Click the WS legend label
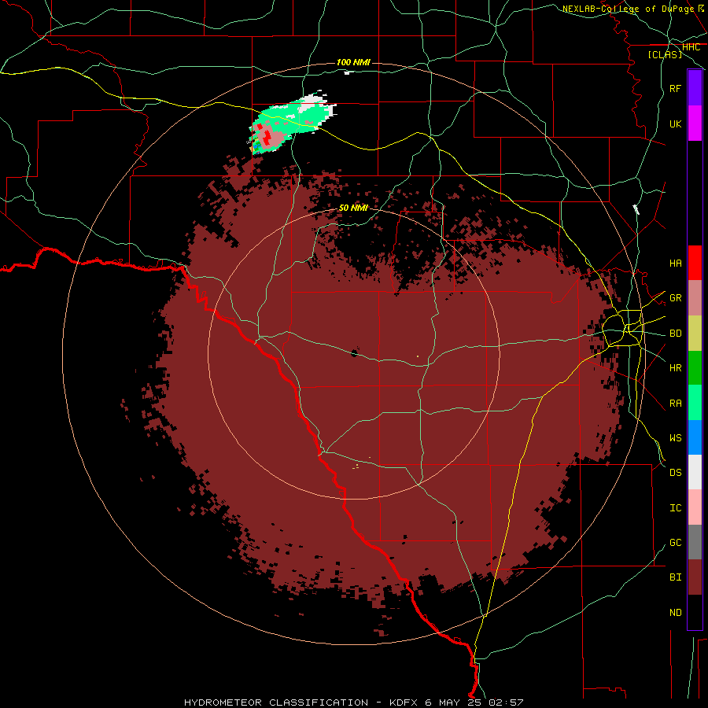The height and width of the screenshot is (708, 708). point(675,437)
